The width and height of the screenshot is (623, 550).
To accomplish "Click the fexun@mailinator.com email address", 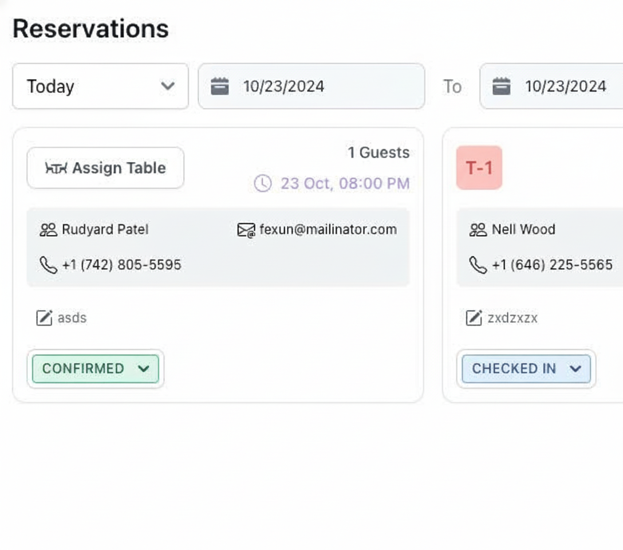I will 328,230.
